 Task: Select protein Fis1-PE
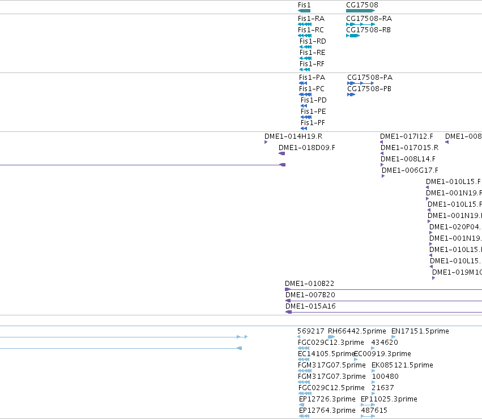click(x=313, y=112)
